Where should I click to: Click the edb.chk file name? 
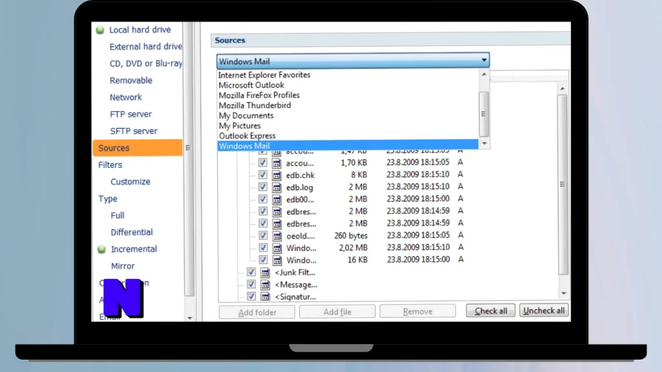pos(300,175)
